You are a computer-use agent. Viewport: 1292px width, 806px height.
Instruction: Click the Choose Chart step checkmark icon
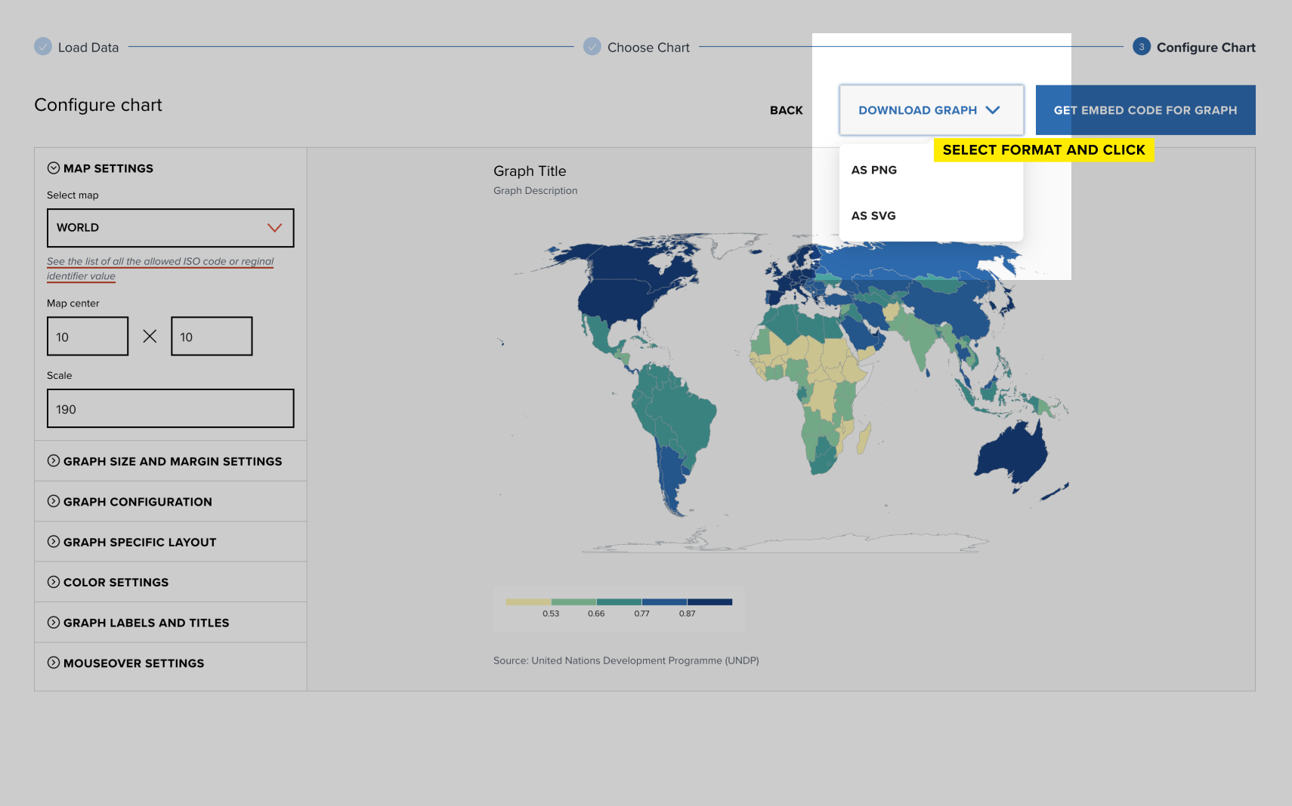[x=592, y=47]
